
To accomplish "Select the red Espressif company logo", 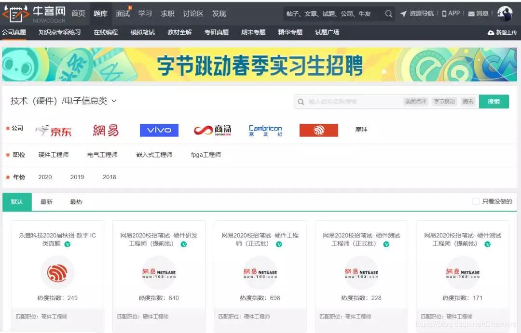I will (318, 130).
